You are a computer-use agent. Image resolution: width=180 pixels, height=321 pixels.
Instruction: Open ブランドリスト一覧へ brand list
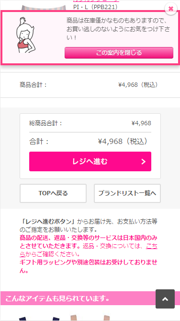127,193
